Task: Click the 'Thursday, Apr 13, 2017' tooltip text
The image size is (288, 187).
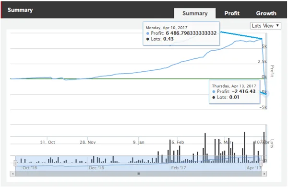Action: [234, 86]
